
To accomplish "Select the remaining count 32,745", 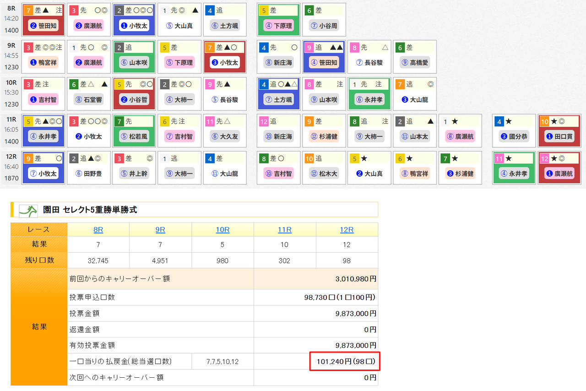I will click(98, 261).
